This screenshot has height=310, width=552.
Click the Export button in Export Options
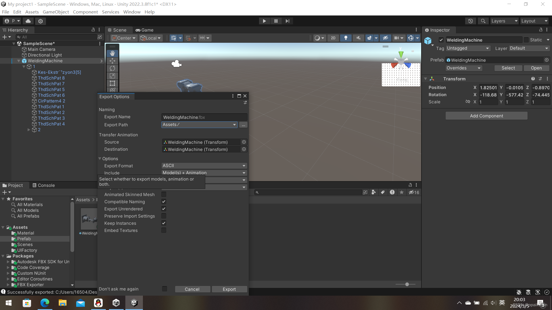pyautogui.click(x=229, y=289)
